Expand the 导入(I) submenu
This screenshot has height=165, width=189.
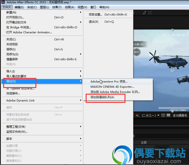pyautogui.click(x=42, y=71)
